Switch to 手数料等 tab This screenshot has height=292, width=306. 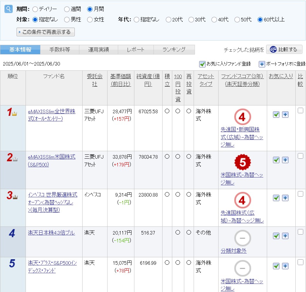click(x=60, y=50)
